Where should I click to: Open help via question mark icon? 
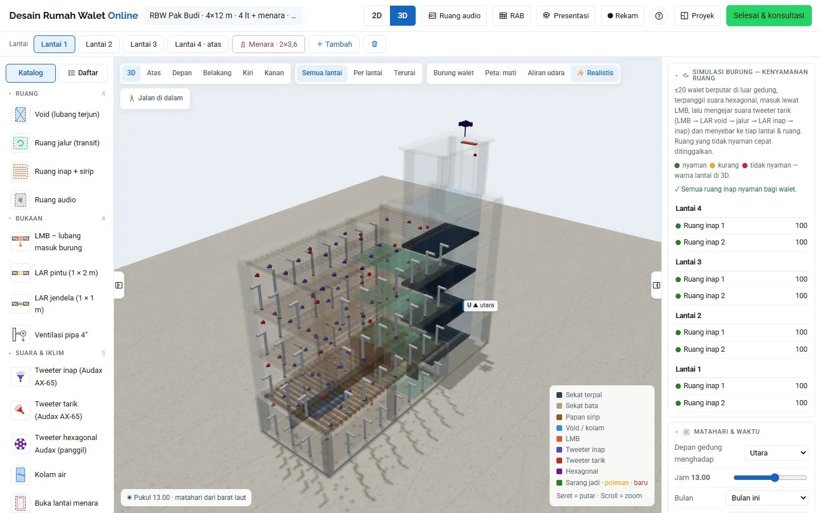point(659,16)
